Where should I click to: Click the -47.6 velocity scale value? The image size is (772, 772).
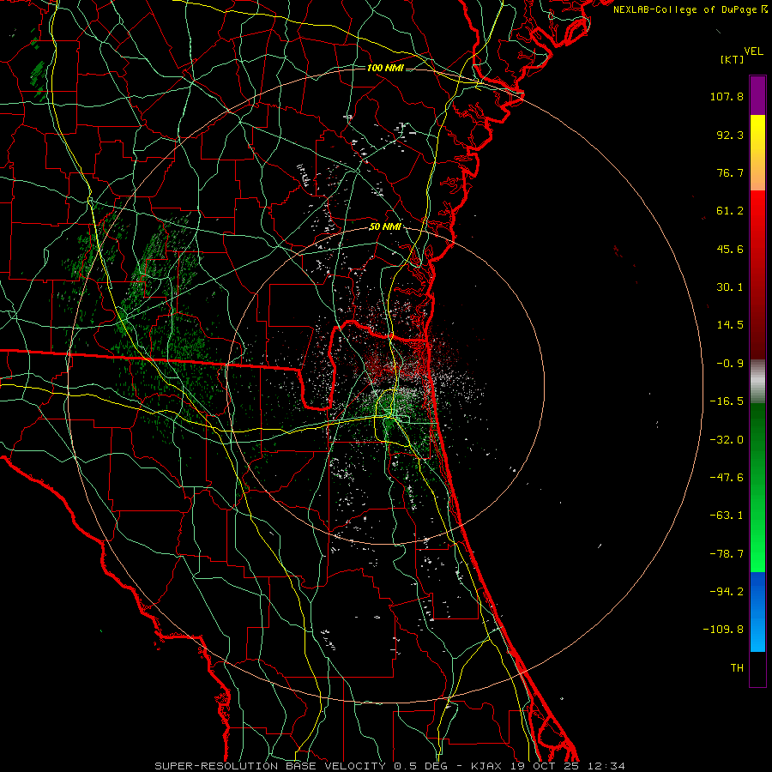click(727, 478)
